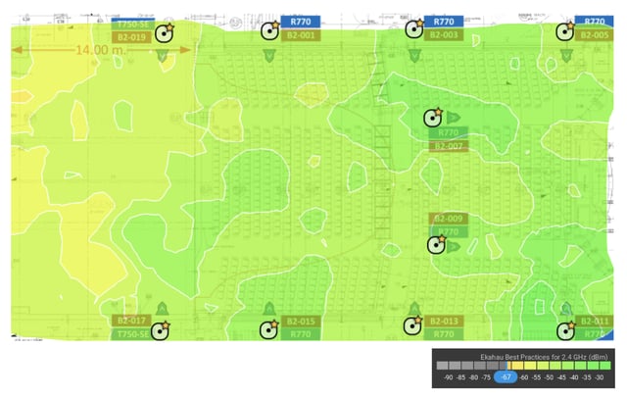This screenshot has width=627, height=398.
Task: Click the antenna direction arrow above B2-015
Action: [269, 309]
